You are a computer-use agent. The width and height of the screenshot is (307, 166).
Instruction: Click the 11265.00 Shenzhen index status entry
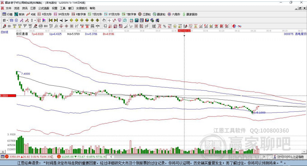click(82, 157)
